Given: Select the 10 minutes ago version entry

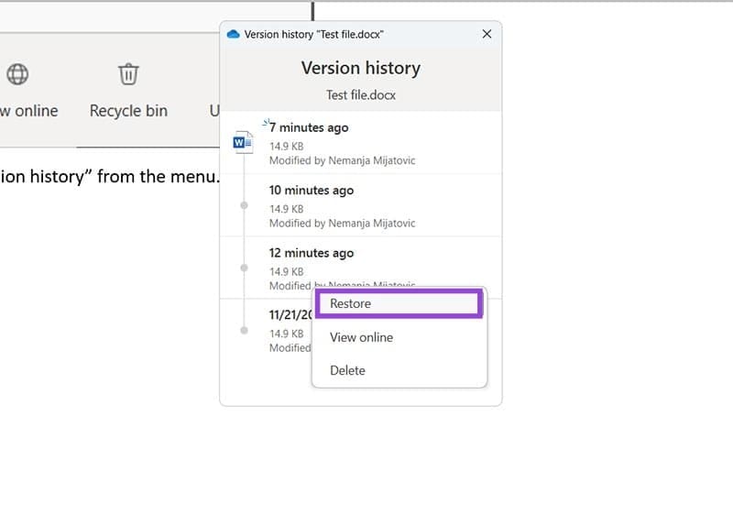Looking at the screenshot, I should coord(312,191).
